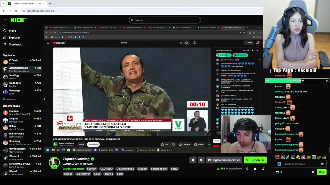Open the YouTube chat three-dot options

point(252,50)
